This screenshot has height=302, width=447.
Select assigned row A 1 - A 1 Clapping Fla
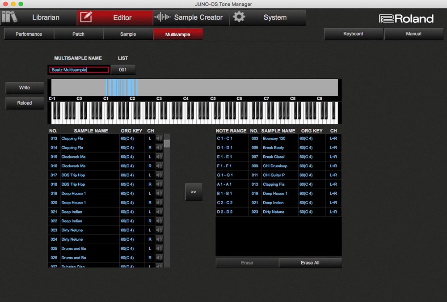[278, 184]
